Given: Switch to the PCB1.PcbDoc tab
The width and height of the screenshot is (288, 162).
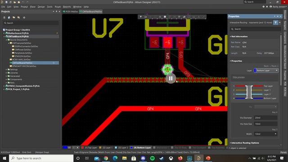Looking at the screenshot, I should pos(71,12).
